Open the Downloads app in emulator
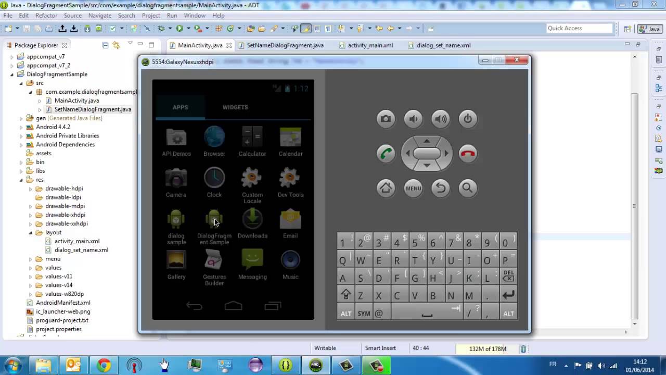This screenshot has height=375, width=666. 252,224
